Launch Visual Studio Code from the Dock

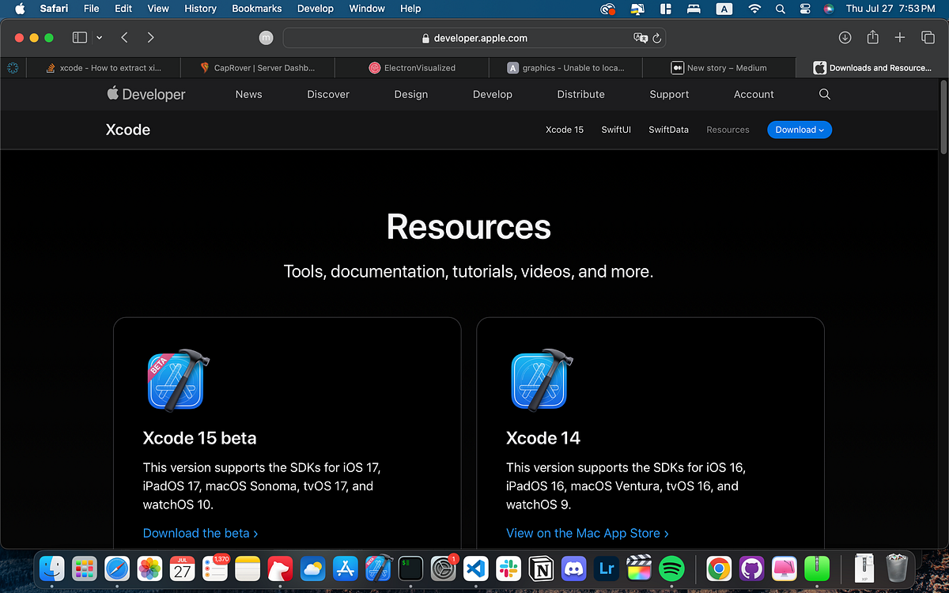pos(475,568)
